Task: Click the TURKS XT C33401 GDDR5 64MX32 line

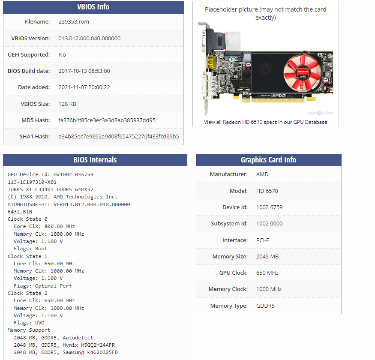Action: click(51, 190)
